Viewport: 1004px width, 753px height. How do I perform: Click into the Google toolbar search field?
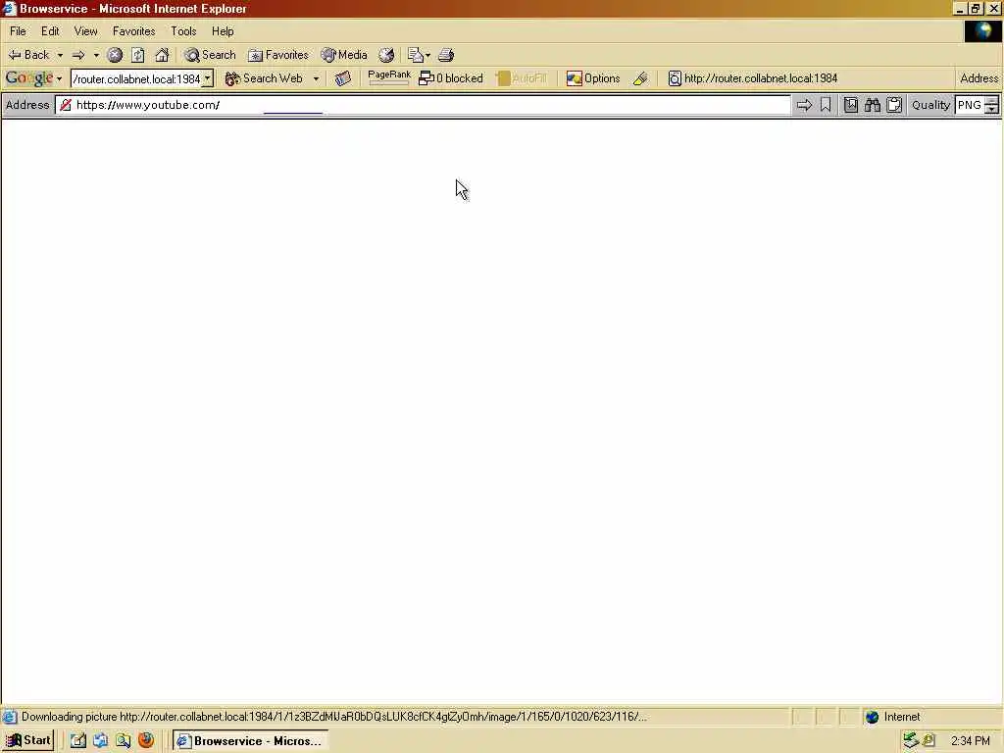point(137,78)
